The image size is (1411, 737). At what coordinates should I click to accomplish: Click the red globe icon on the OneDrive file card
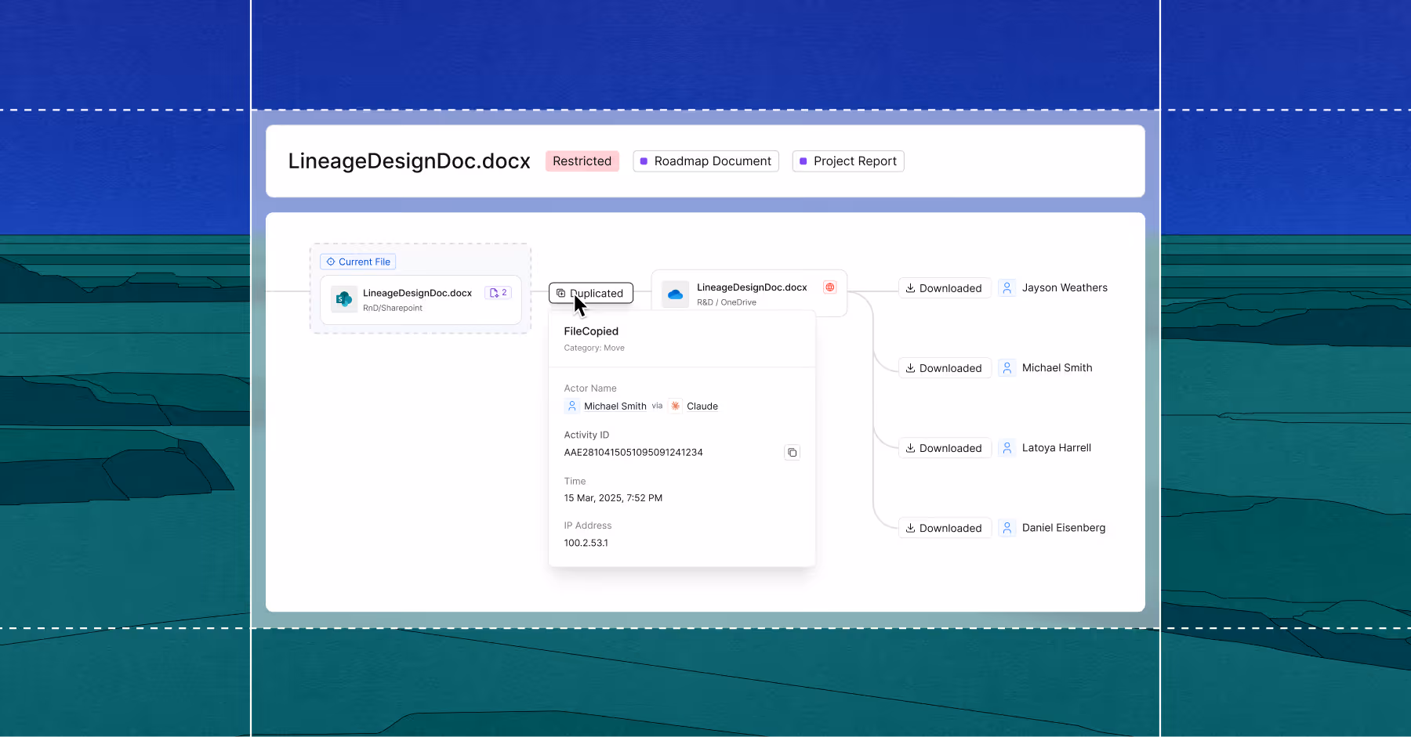point(829,287)
